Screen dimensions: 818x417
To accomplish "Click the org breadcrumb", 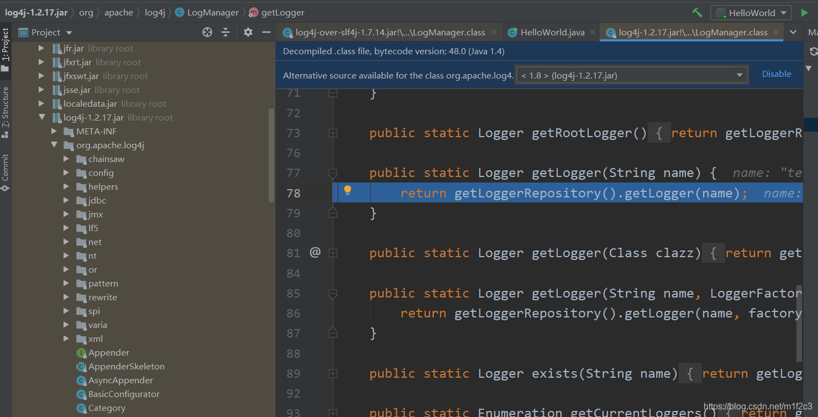I will [x=86, y=12].
